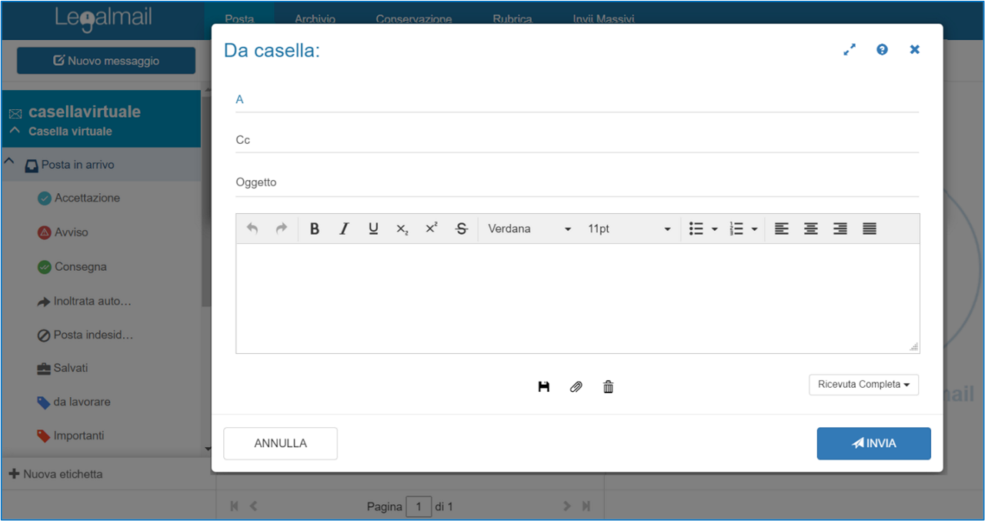Screen dimensions: 985x521
Task: Open the Ricevuta Completa dropdown
Action: (863, 385)
